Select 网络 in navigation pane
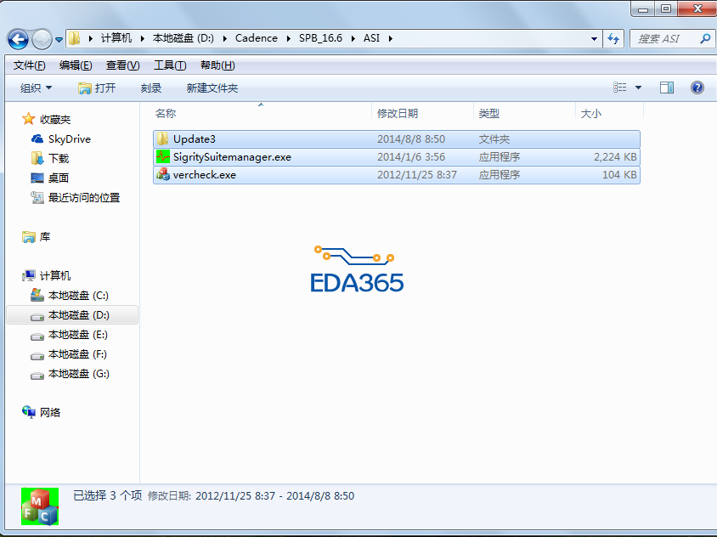 pyautogui.click(x=50, y=413)
